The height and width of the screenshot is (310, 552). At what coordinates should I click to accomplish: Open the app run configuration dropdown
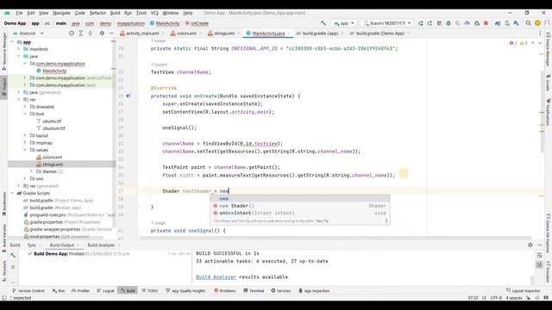[344, 23]
